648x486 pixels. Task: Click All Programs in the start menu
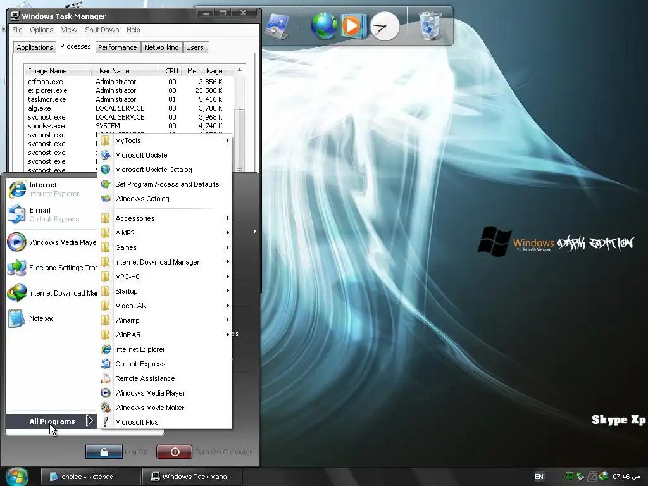coord(52,421)
